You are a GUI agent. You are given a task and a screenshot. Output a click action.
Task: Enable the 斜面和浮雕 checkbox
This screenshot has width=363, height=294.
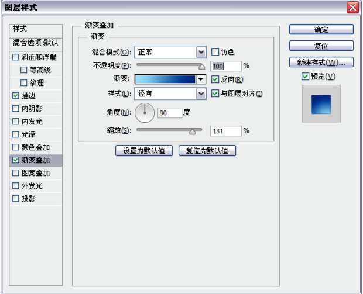pos(15,57)
